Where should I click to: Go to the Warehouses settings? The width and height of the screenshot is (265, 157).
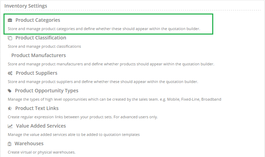(29, 144)
